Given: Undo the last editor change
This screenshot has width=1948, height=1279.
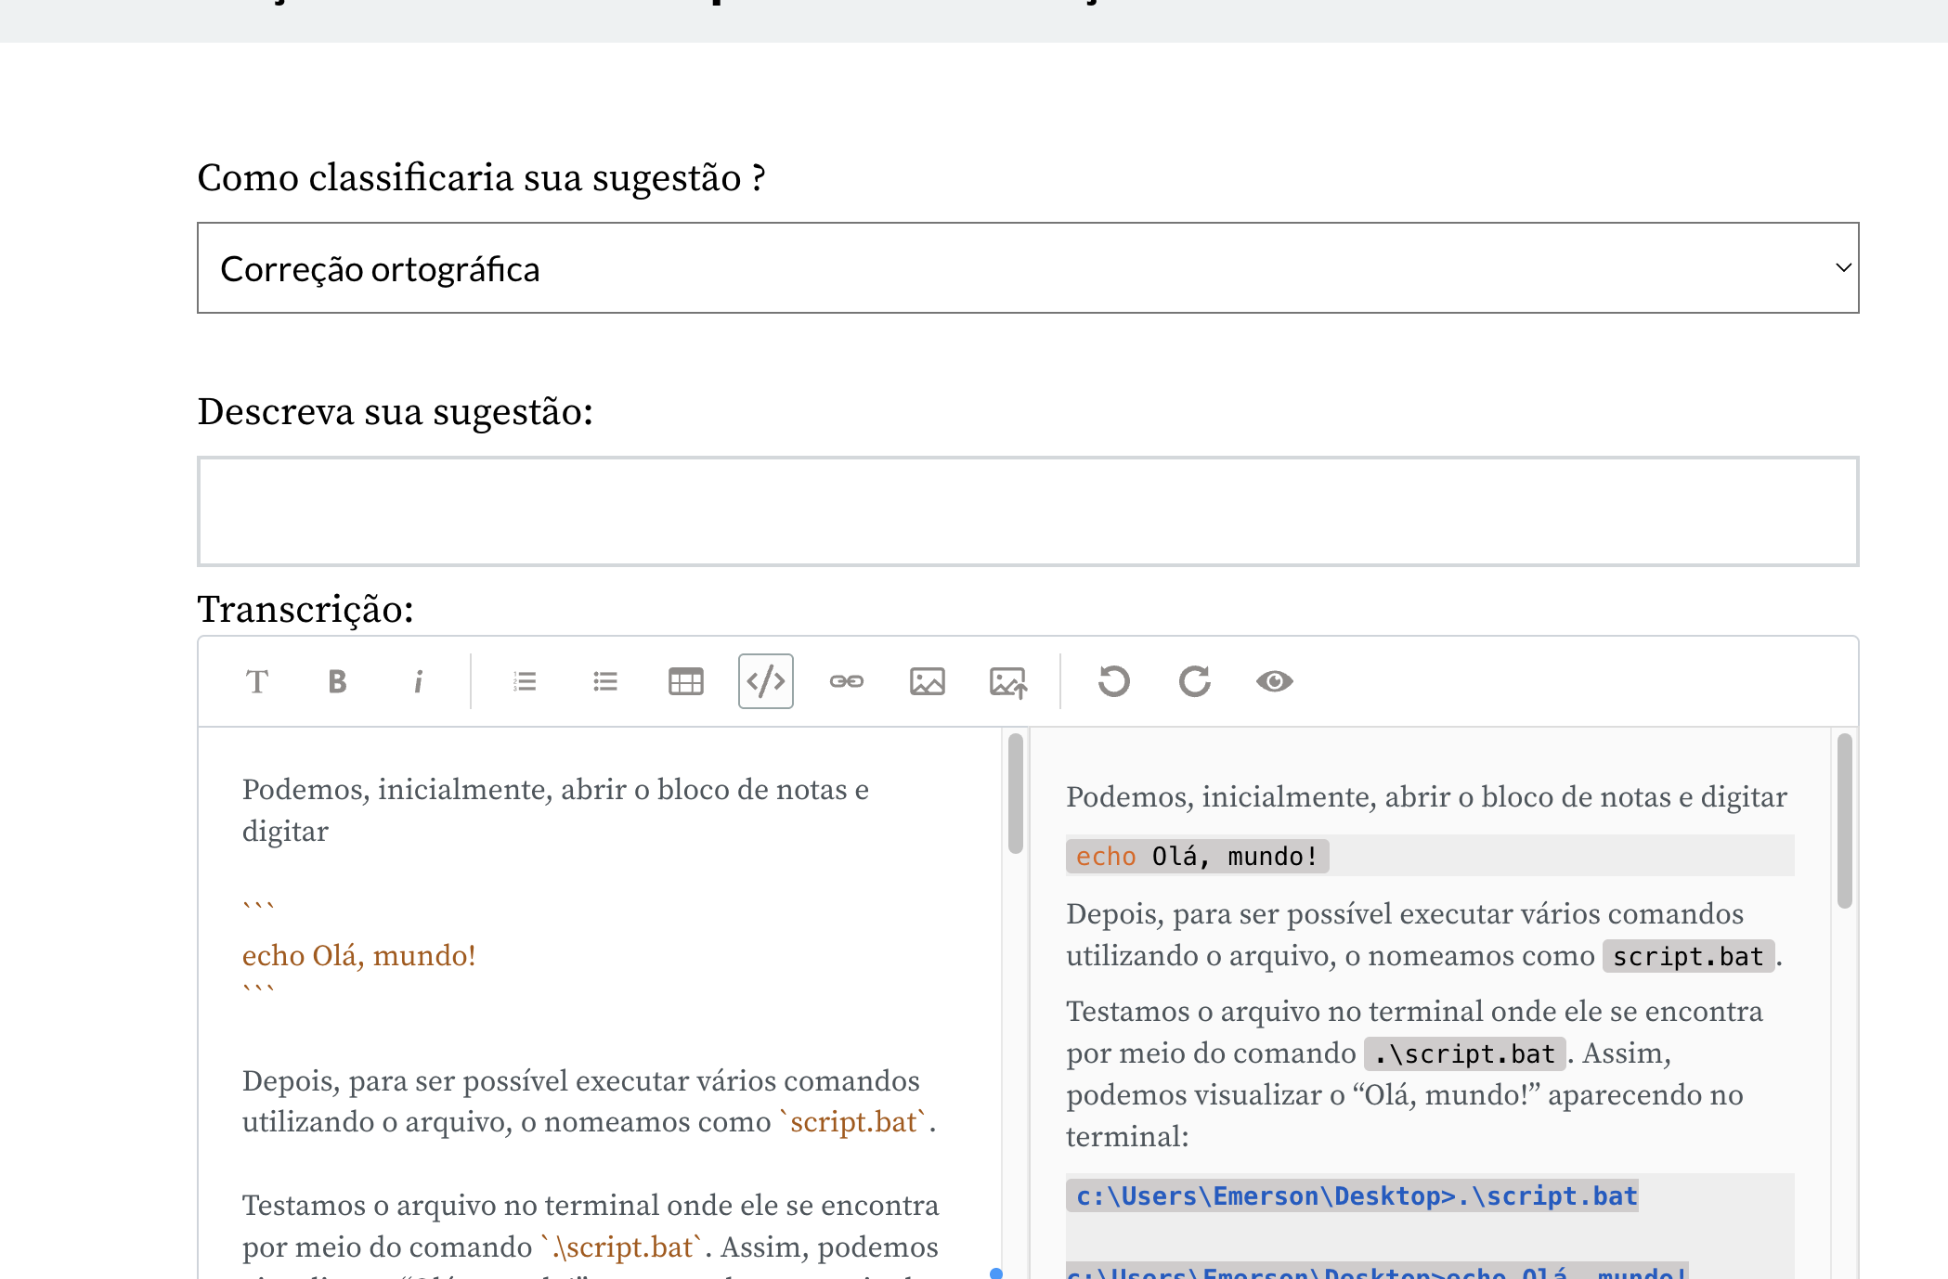Looking at the screenshot, I should 1113,681.
